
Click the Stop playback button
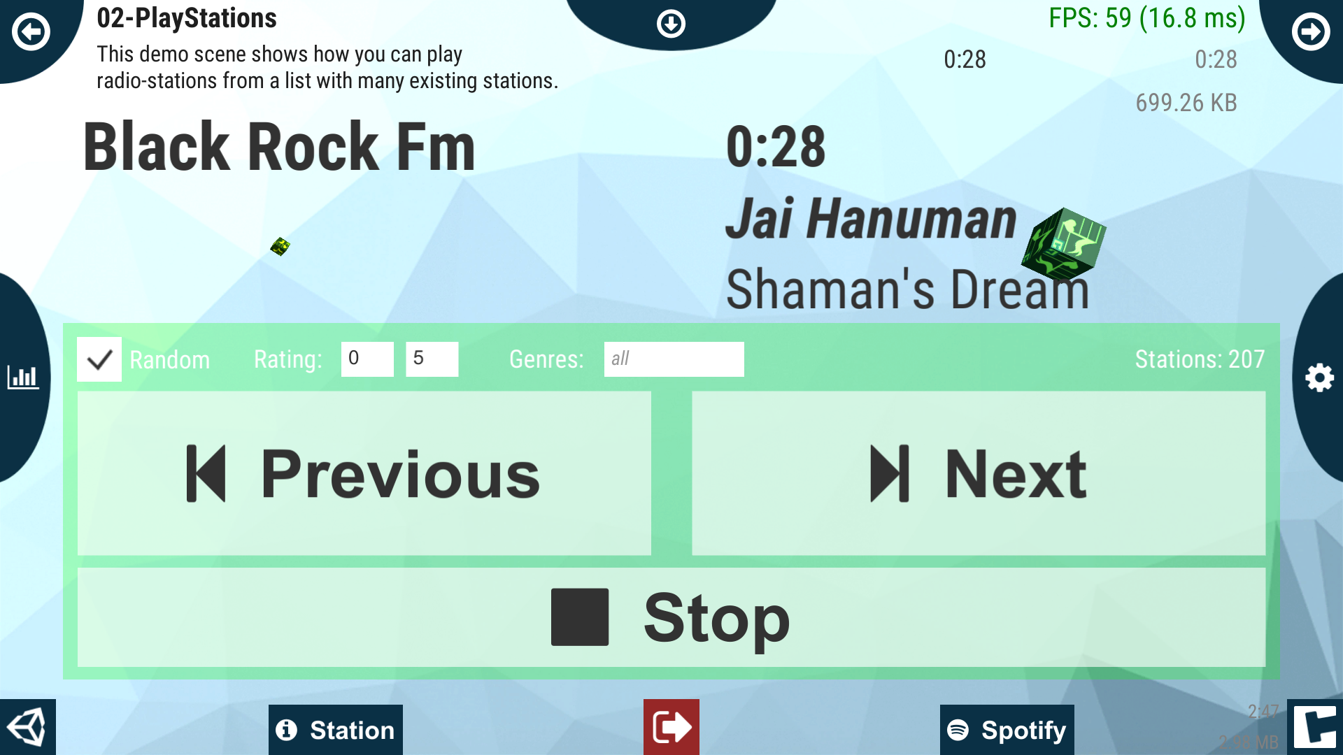(x=671, y=619)
